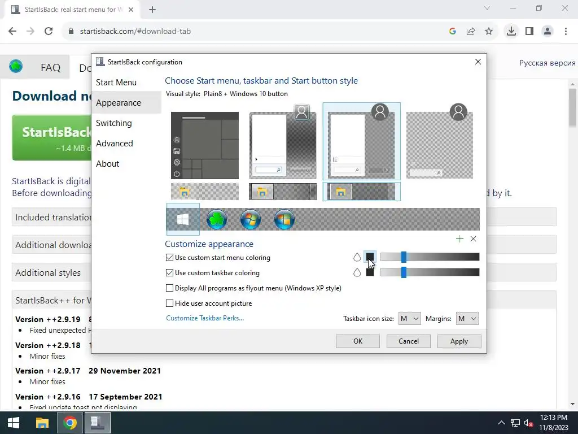Expand Additional styles section on the webpage
The image size is (578, 434).
pyautogui.click(x=51, y=273)
